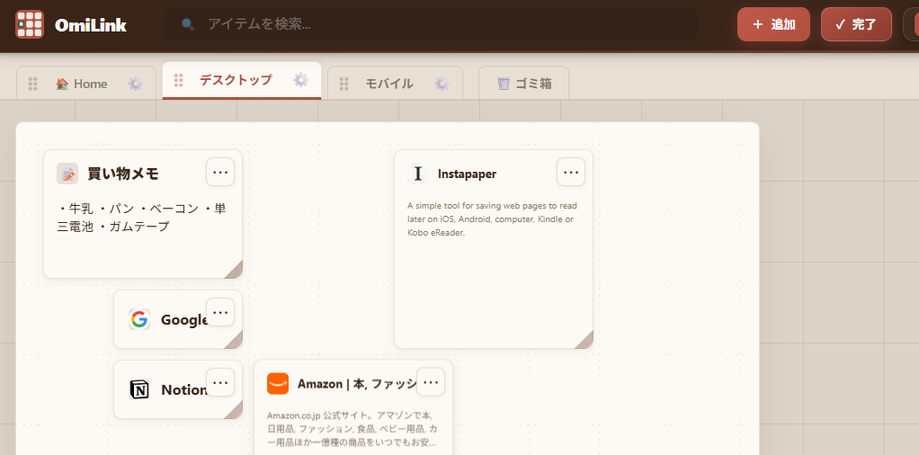Open settings gear on デスクトップ tab
Viewport: 919px width, 455px height.
pos(300,80)
